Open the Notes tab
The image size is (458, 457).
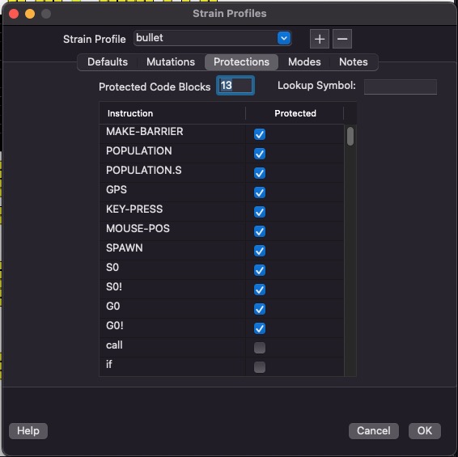point(353,62)
